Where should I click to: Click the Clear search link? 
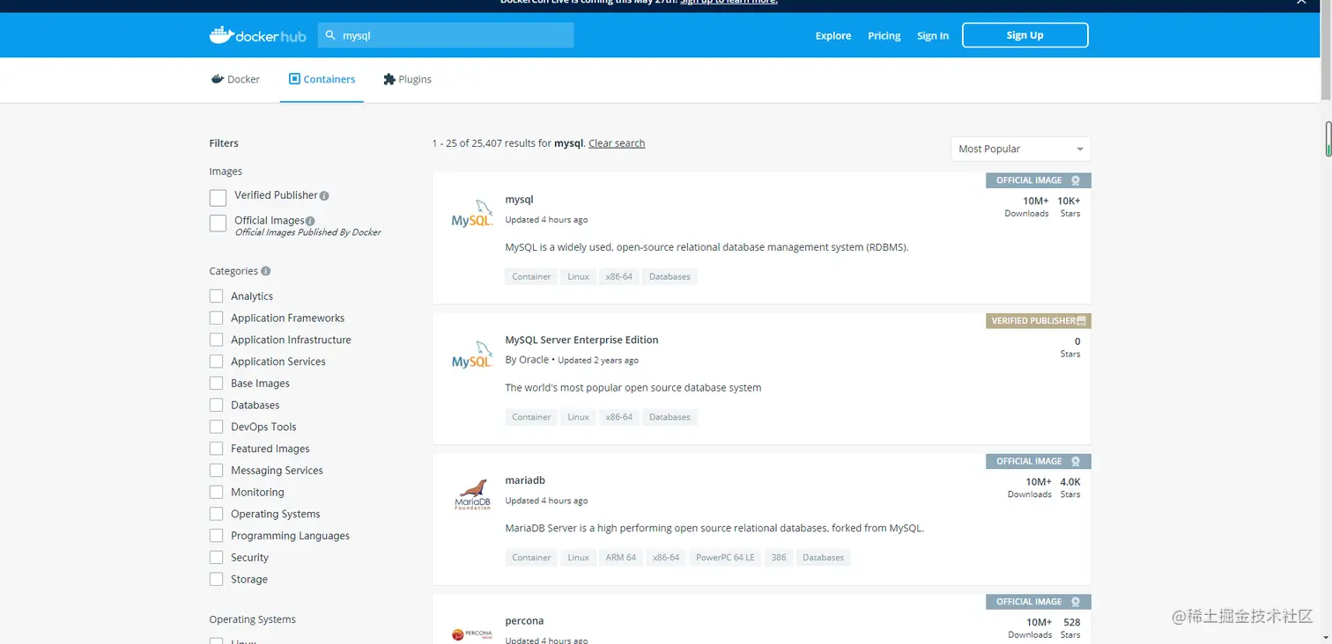tap(617, 143)
